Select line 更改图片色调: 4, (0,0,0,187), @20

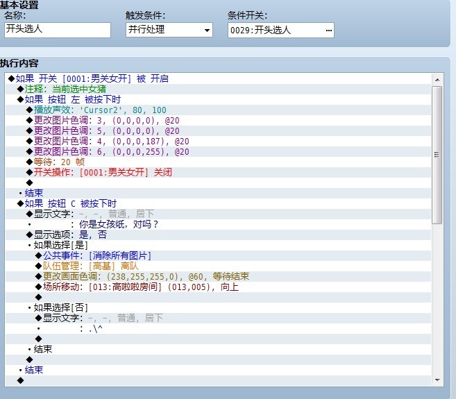click(x=218, y=142)
